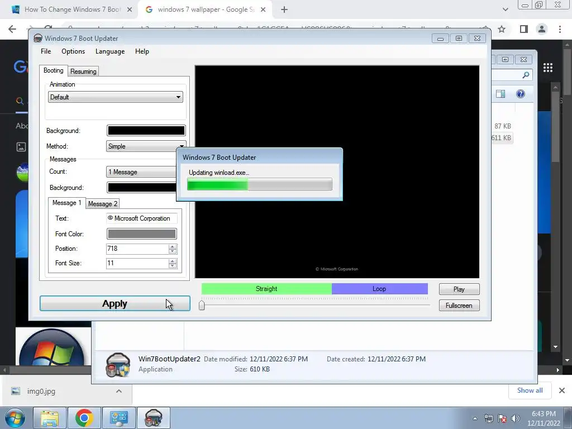Click the Position value field
Viewport: 572px width, 429px height.
pos(137,249)
